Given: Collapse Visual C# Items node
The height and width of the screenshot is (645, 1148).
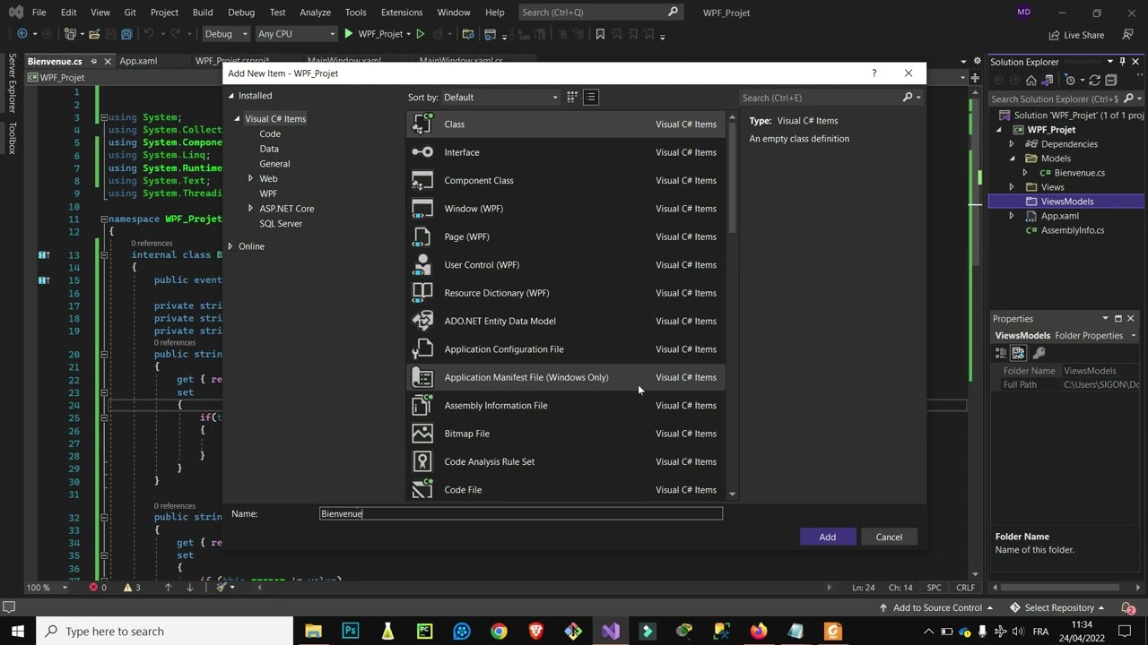Looking at the screenshot, I should click(x=238, y=118).
